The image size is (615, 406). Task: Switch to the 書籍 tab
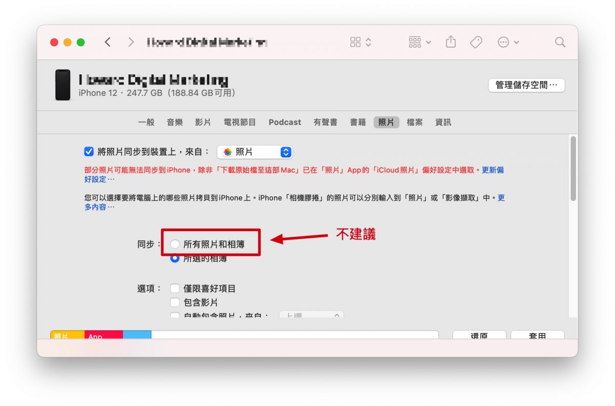tap(358, 122)
